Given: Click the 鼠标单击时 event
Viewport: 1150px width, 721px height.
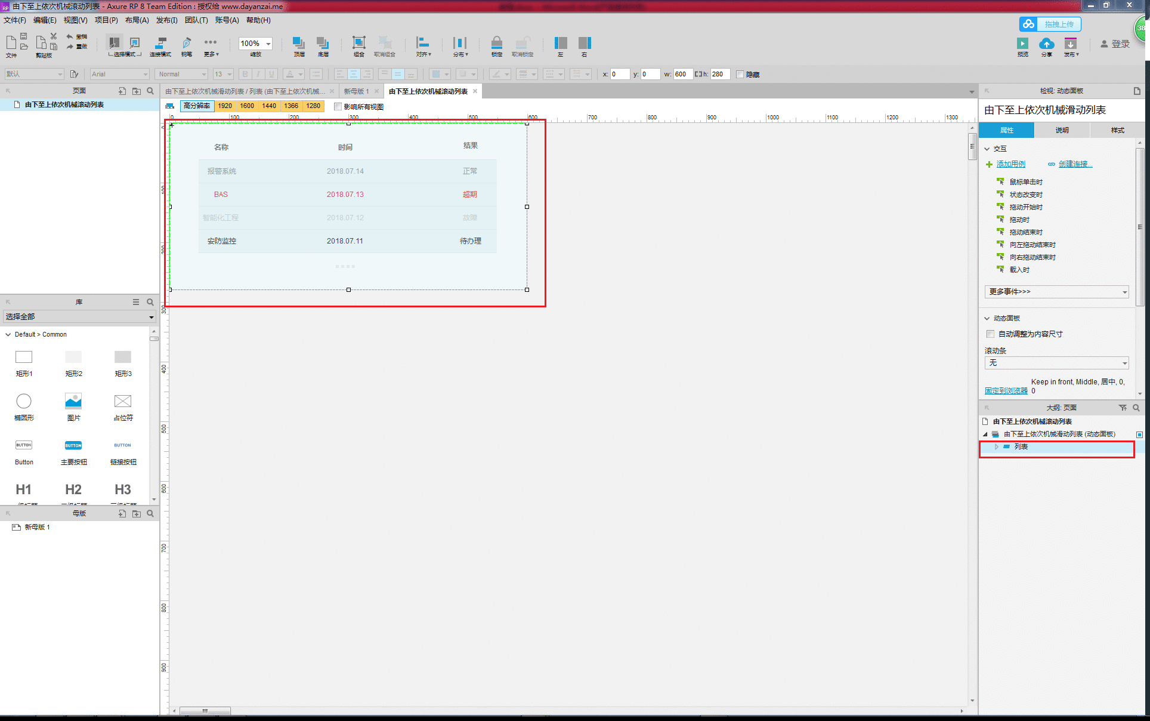Looking at the screenshot, I should 1026,182.
